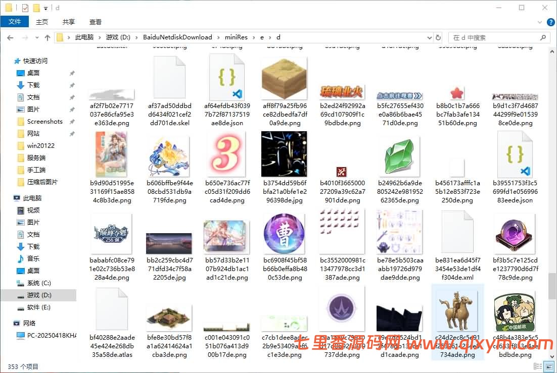The height and width of the screenshot is (373, 557).
Task: Switch to the 查看 tab
Action: [x=96, y=22]
